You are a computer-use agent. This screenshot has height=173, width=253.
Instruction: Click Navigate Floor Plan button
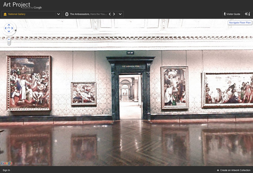tap(240, 23)
